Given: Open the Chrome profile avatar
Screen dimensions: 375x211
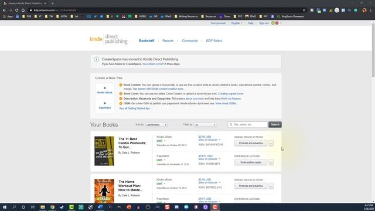Looking at the screenshot, I should point(364,11).
